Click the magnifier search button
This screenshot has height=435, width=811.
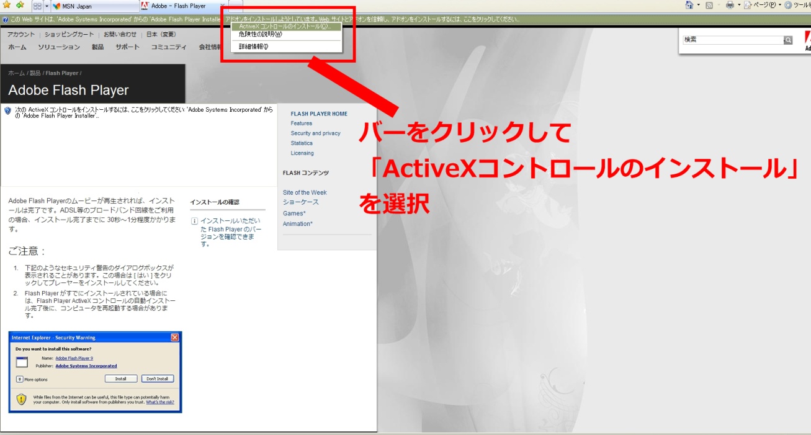click(788, 40)
